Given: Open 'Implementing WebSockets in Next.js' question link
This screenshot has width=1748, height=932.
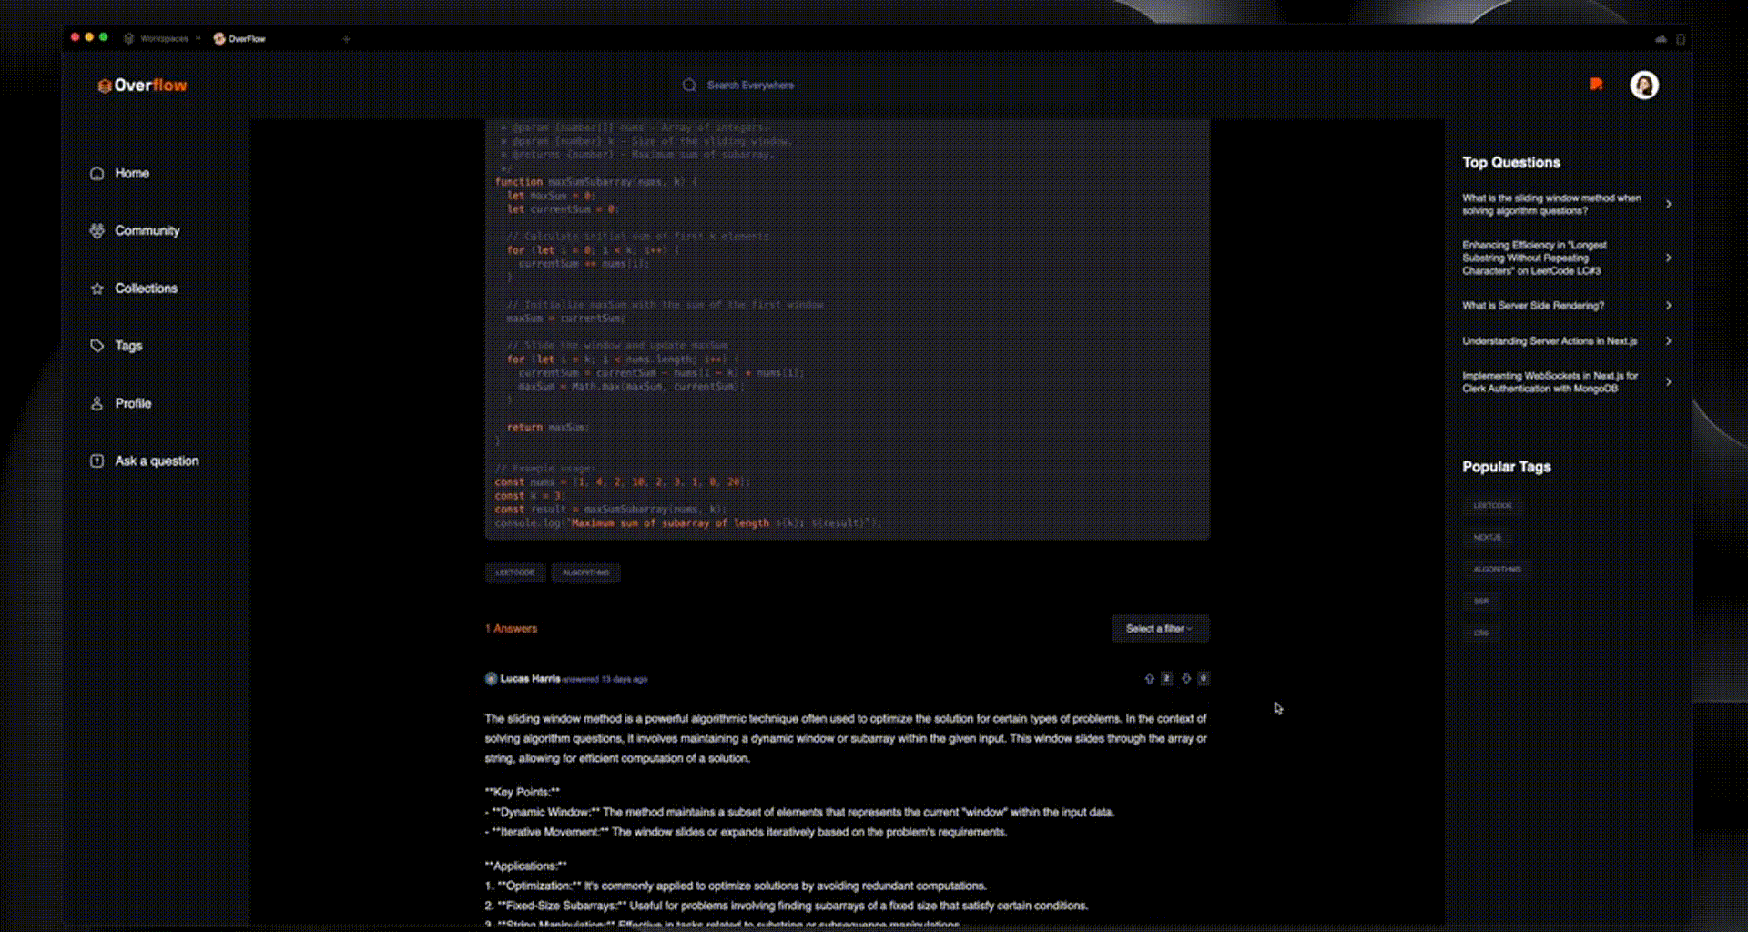Looking at the screenshot, I should click(x=1550, y=381).
